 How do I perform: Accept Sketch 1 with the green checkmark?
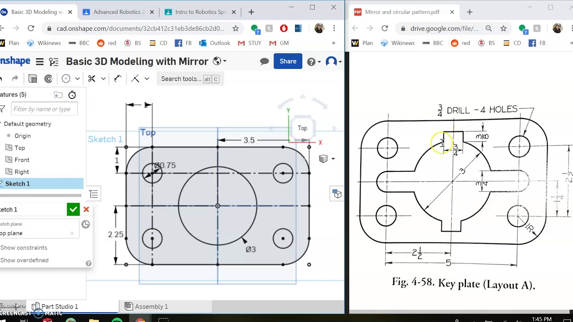(73, 209)
